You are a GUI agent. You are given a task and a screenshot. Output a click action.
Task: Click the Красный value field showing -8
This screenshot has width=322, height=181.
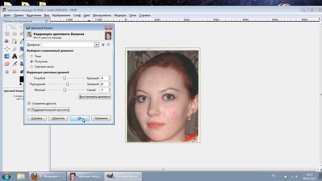104,78
